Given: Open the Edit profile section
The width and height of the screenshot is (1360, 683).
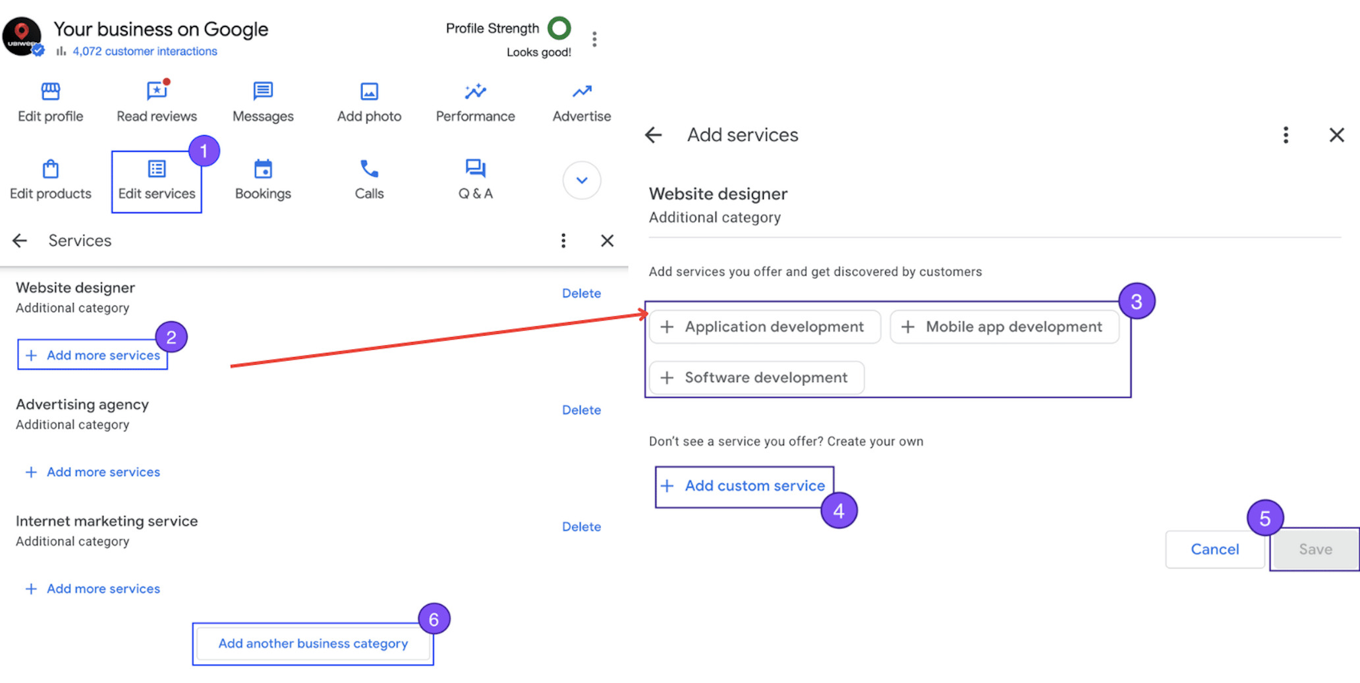Looking at the screenshot, I should pos(50,102).
